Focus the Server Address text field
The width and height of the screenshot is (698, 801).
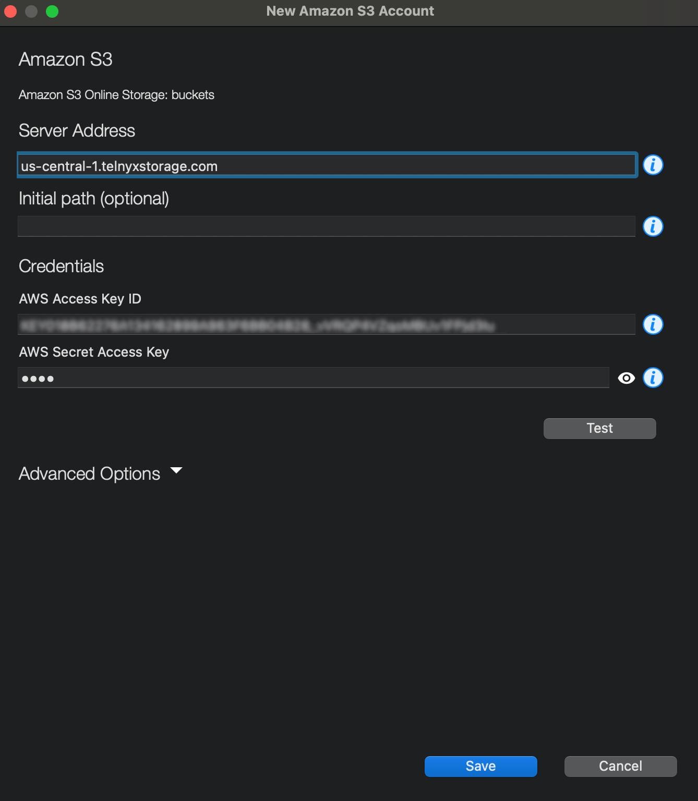click(327, 165)
